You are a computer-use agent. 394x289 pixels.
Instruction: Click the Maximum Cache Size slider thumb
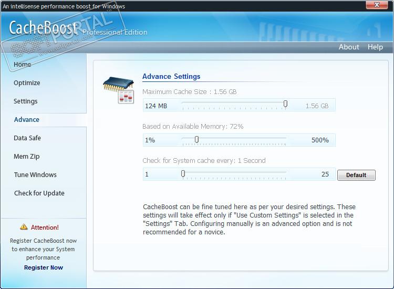(285, 104)
